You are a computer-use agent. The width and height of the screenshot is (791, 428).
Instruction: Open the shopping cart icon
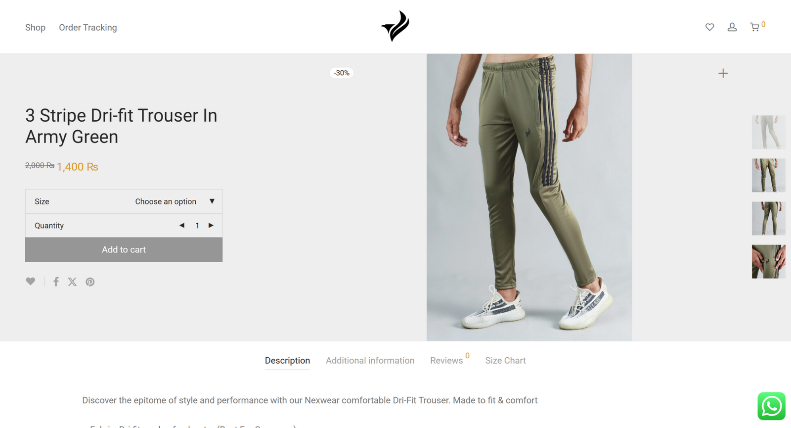pyautogui.click(x=754, y=27)
